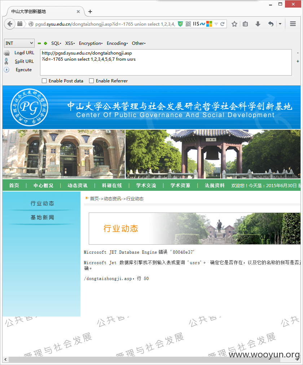This screenshot has width=303, height=365.
Task: Click the Execute play icon
Action: point(6,70)
